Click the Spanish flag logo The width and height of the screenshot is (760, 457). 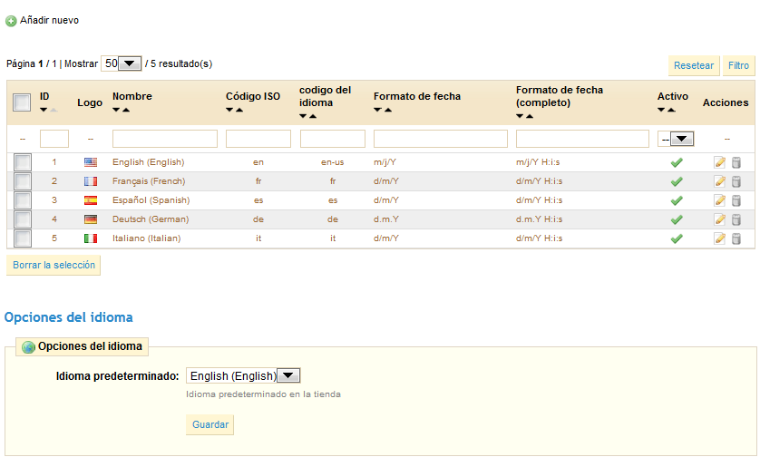91,200
